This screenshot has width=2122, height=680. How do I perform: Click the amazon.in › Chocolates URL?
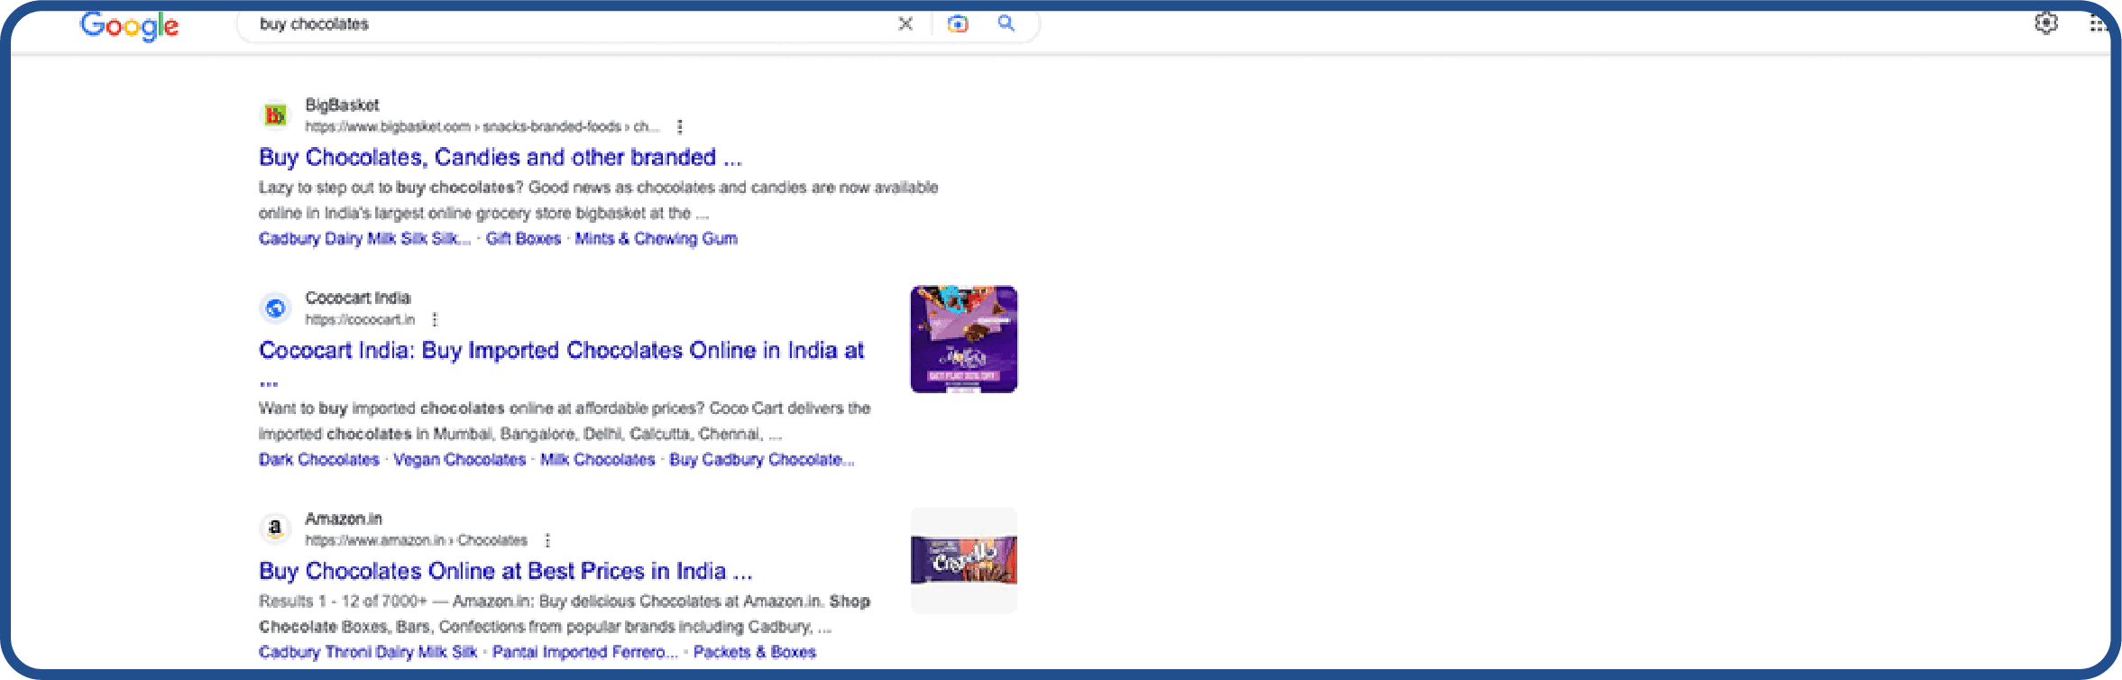pos(416,540)
